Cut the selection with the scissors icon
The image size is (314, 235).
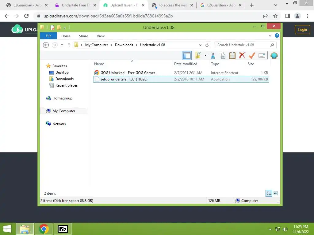point(213,55)
